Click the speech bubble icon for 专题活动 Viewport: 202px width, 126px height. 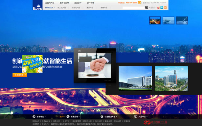68,117
